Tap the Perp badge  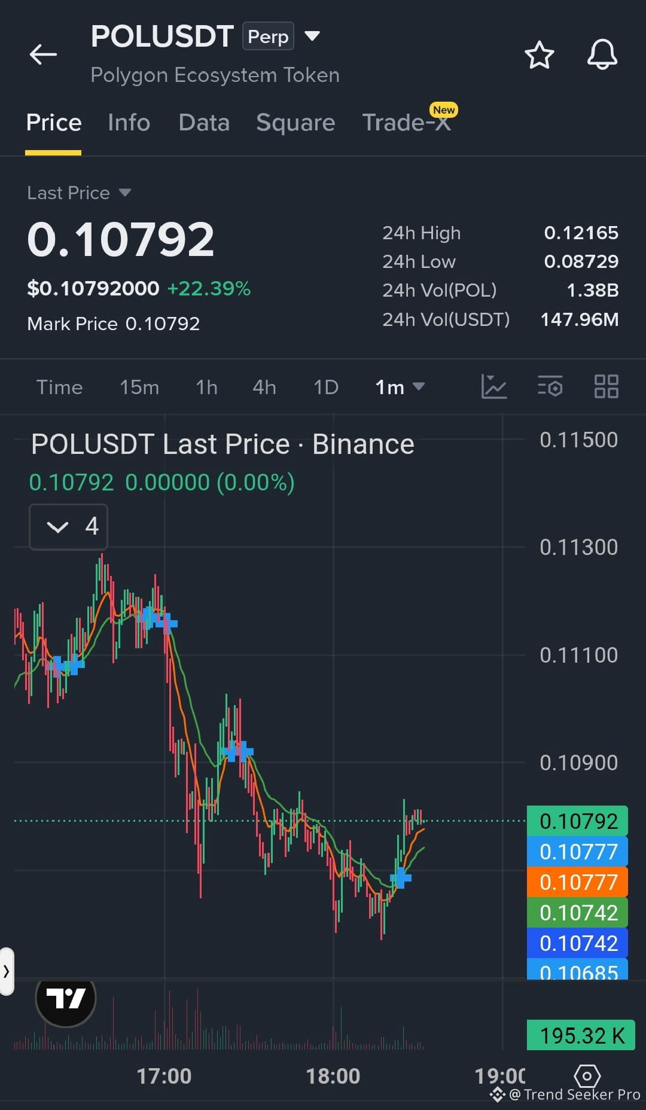(x=268, y=36)
